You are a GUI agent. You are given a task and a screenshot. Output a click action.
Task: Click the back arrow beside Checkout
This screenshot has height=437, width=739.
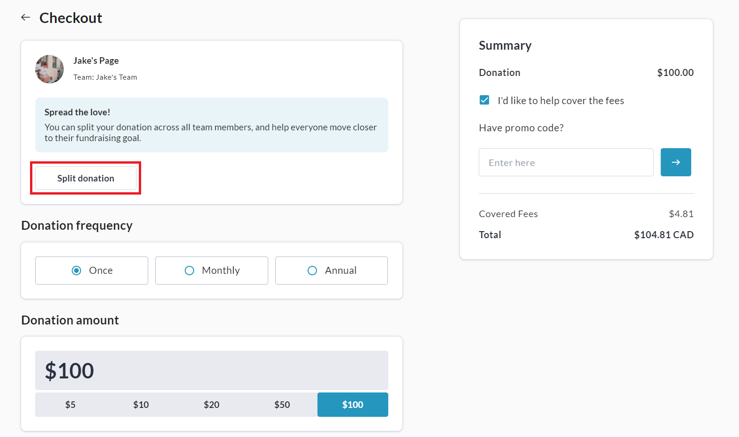26,18
